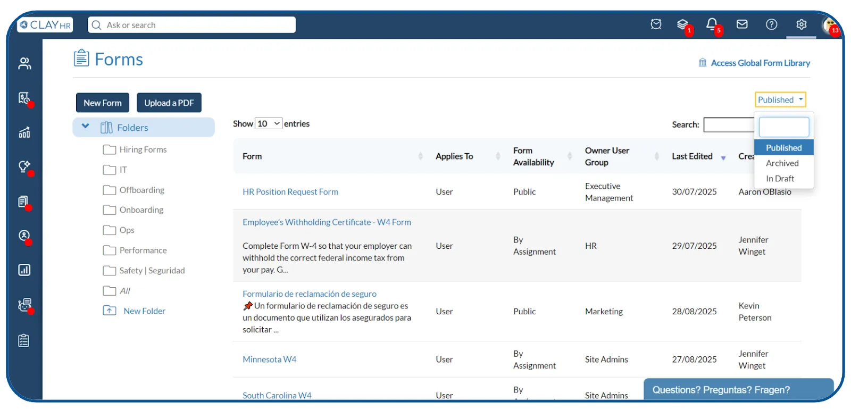Click the 27/08/2025 last edited date
851x410 pixels.
pos(694,359)
